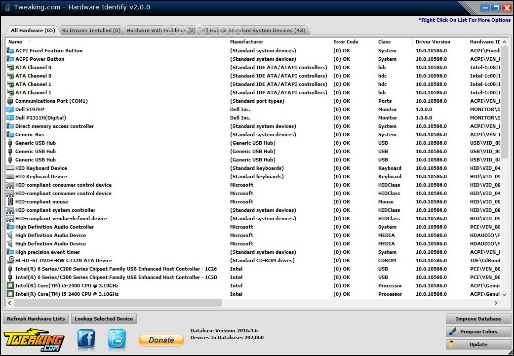Click the High Definition Audio Controller icon
The width and height of the screenshot is (514, 356).
coord(10,227)
